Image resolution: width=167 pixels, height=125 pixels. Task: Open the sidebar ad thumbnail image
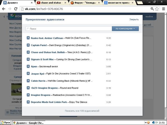pos(16,89)
